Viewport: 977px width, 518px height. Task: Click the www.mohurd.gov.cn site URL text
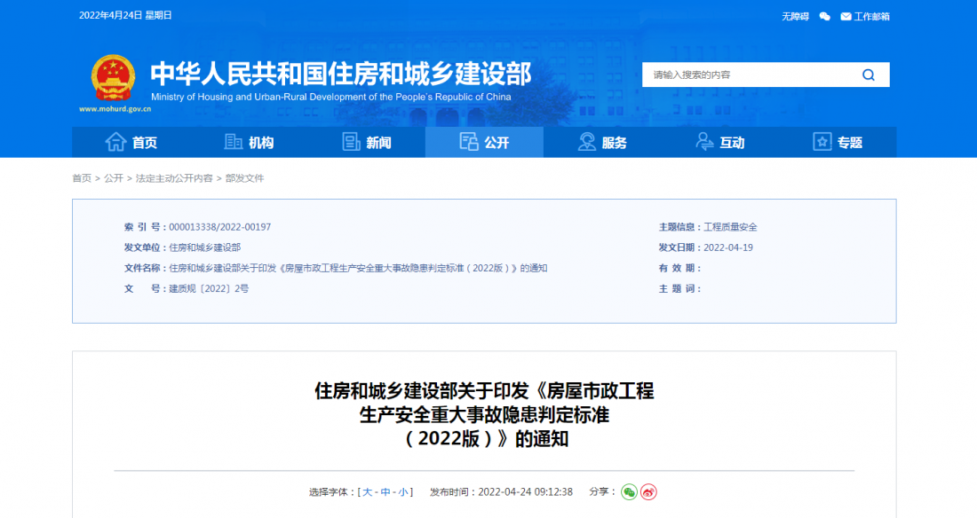pyautogui.click(x=115, y=109)
